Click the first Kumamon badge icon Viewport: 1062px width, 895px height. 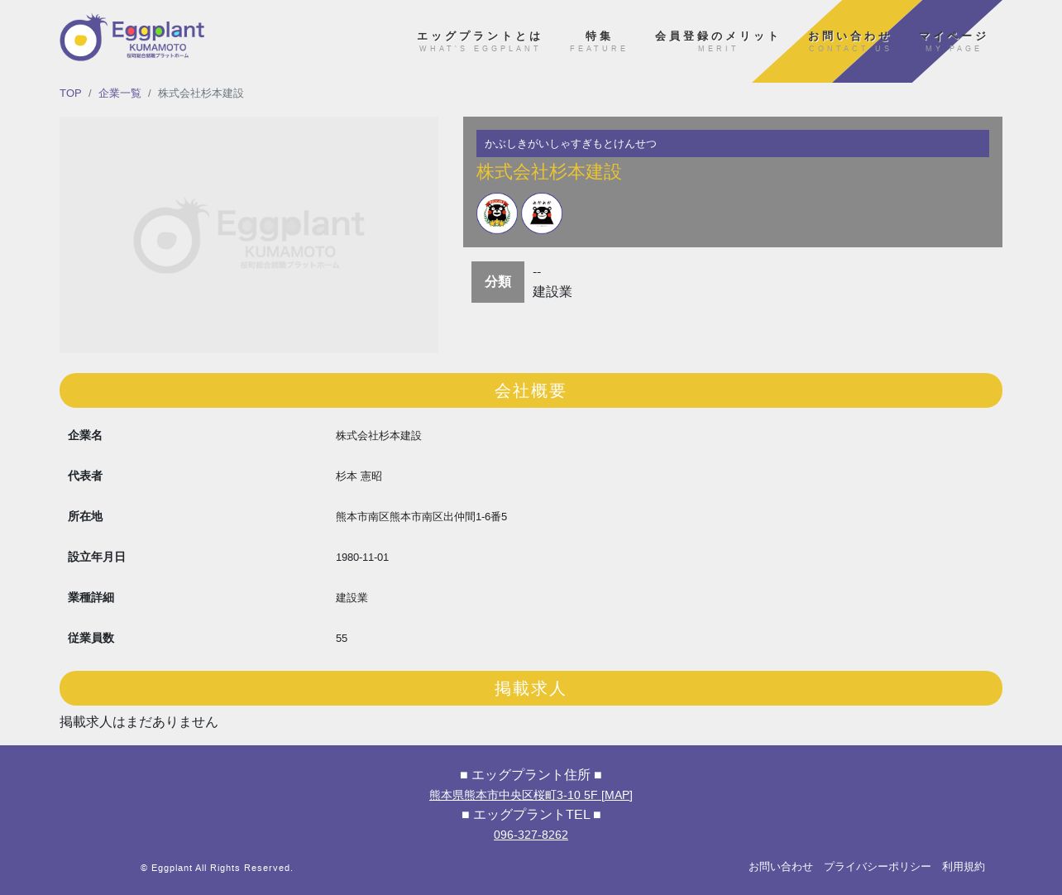coord(497,213)
